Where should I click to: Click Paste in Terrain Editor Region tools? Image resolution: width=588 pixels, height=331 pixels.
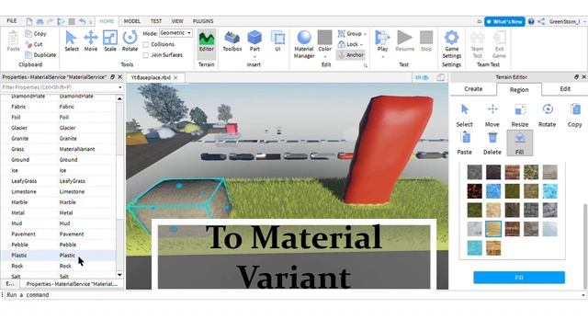coord(464,143)
